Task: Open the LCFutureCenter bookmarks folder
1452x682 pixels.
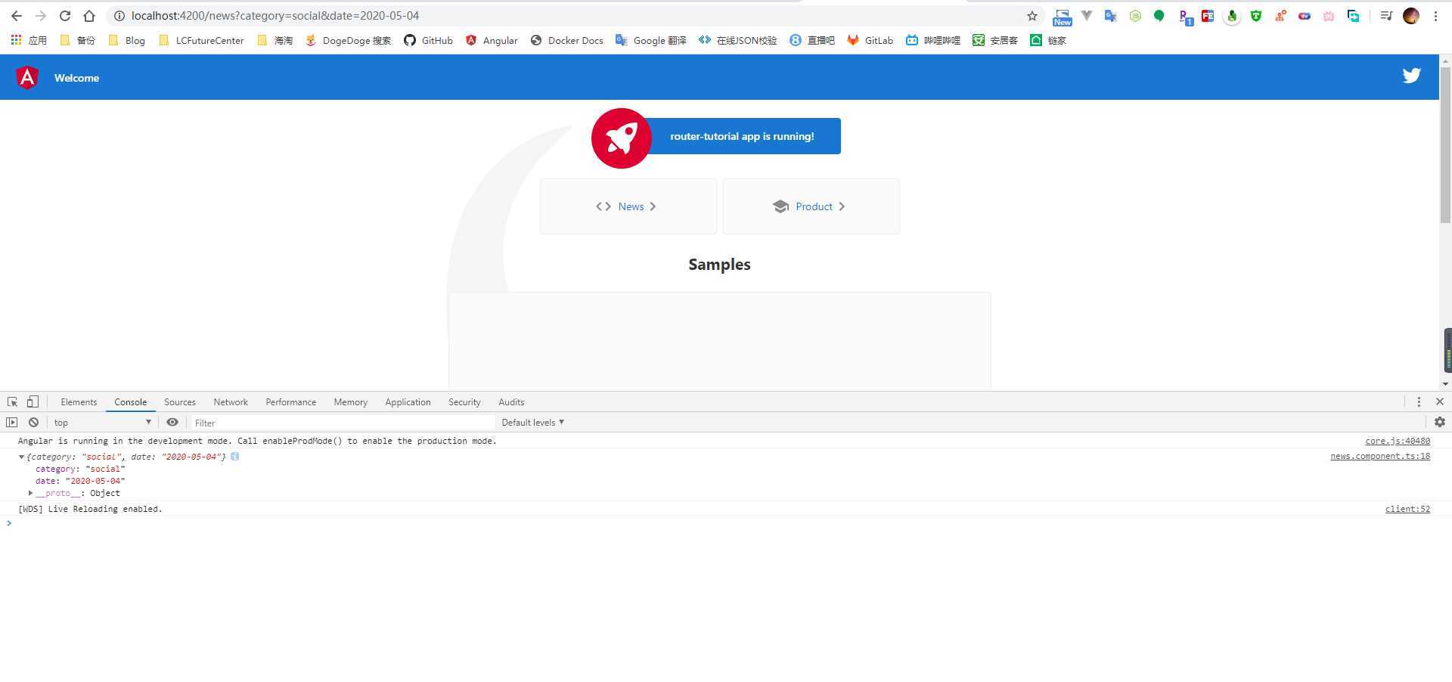Action: click(201, 40)
